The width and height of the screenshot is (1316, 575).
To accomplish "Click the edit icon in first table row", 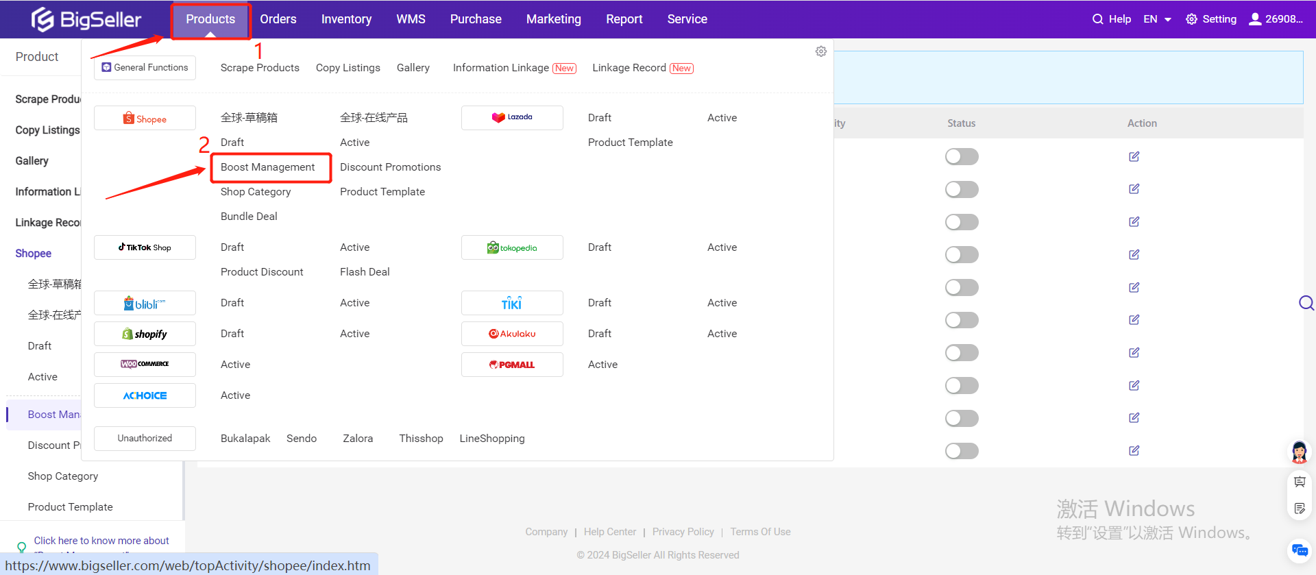I will tap(1134, 157).
